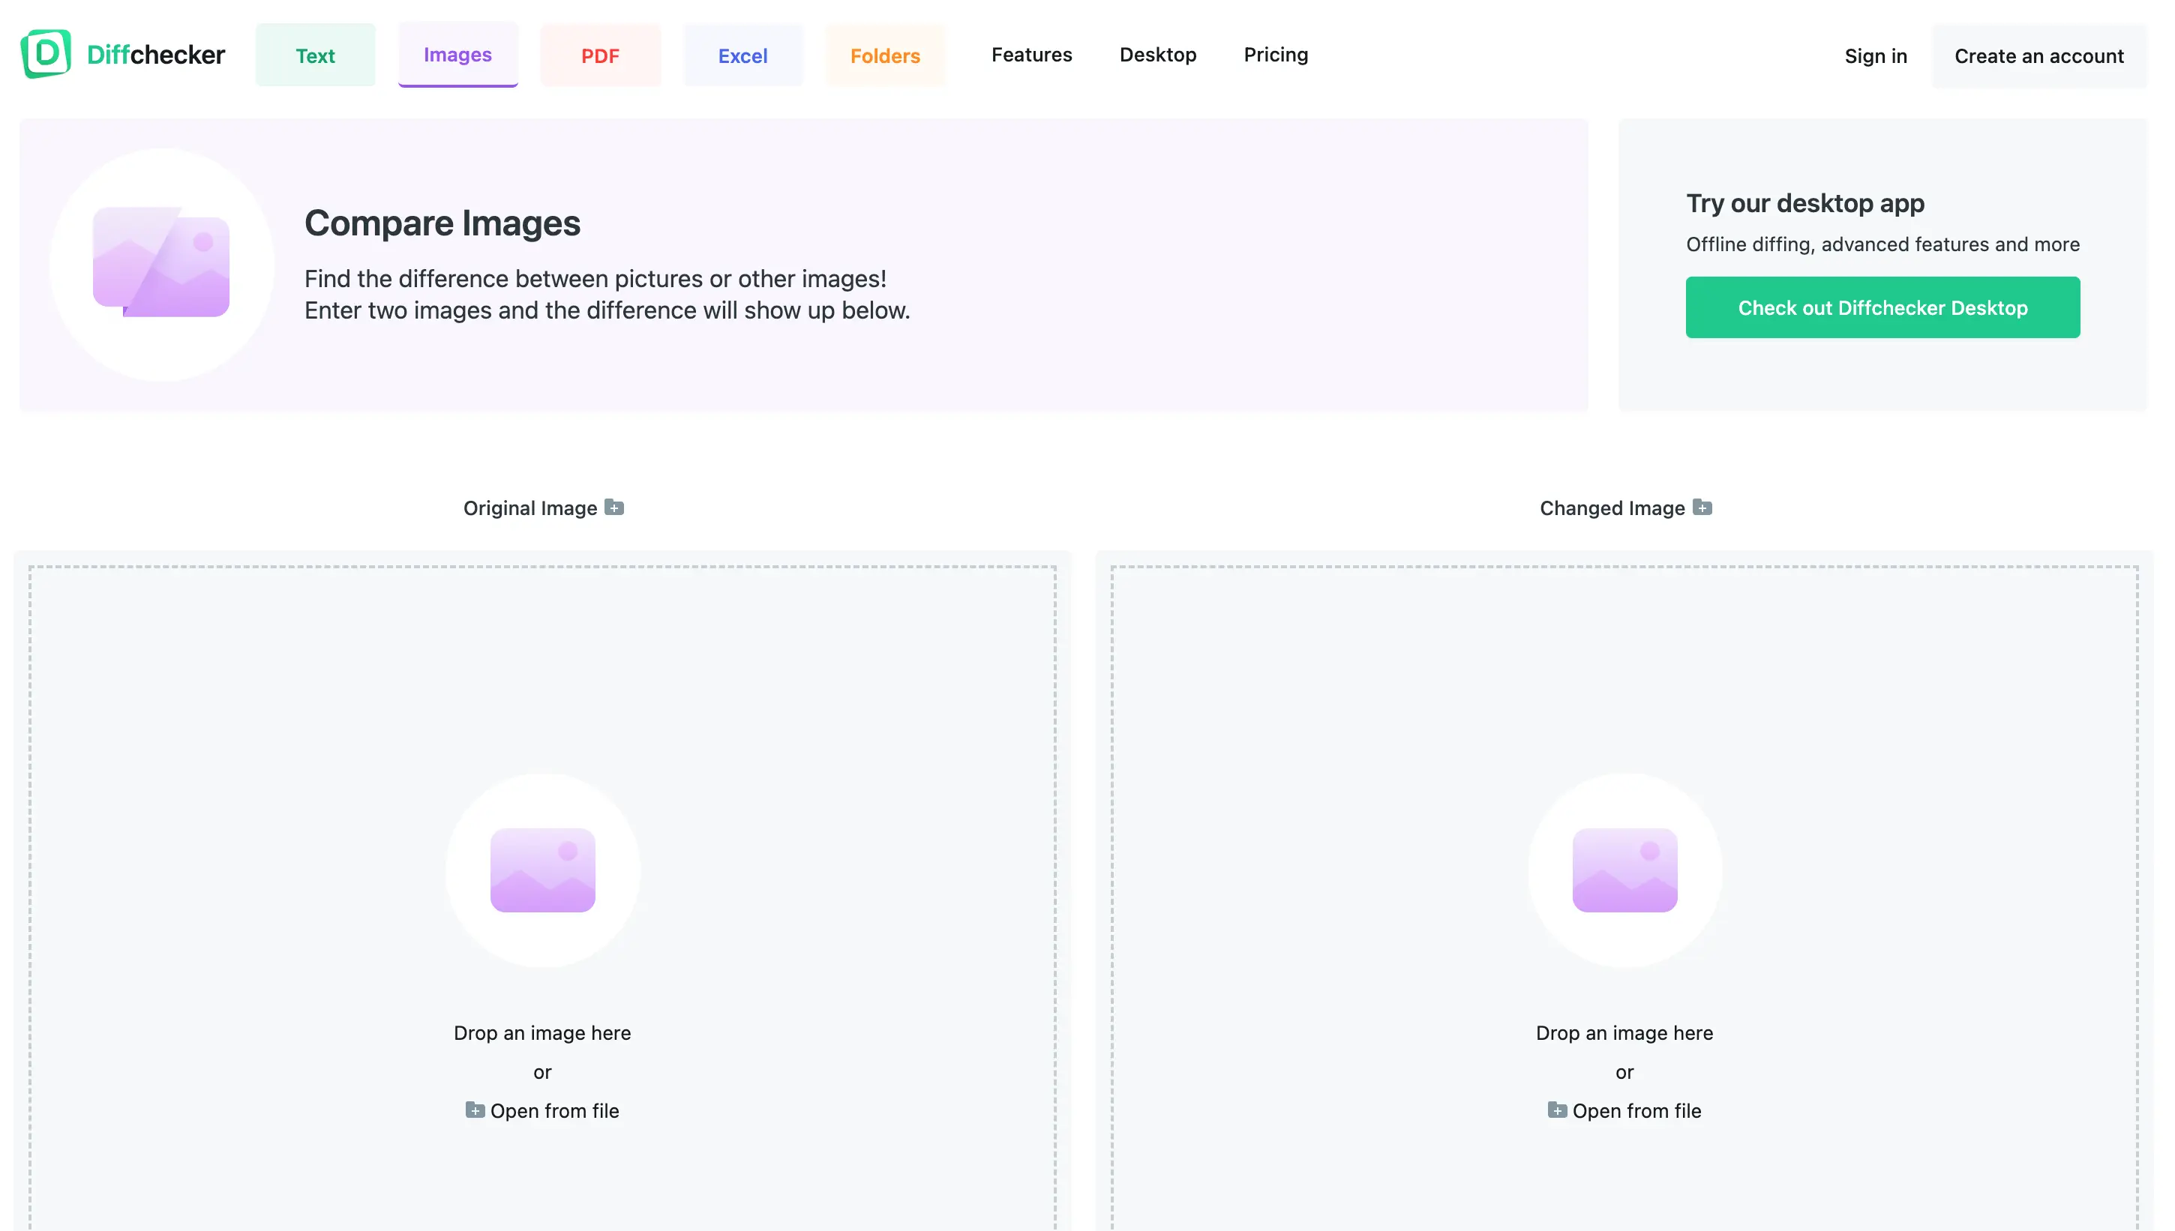2175x1231 pixels.
Task: Click Check out Diffchecker Desktop button
Action: (x=1882, y=307)
